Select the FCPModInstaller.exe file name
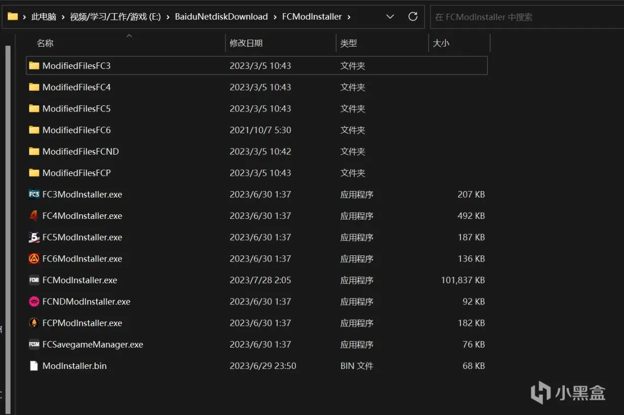Image resolution: width=624 pixels, height=415 pixels. pos(82,323)
